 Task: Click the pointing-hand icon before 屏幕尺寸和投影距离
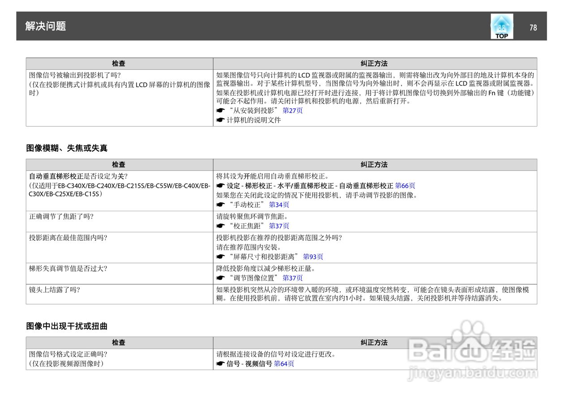click(x=220, y=257)
